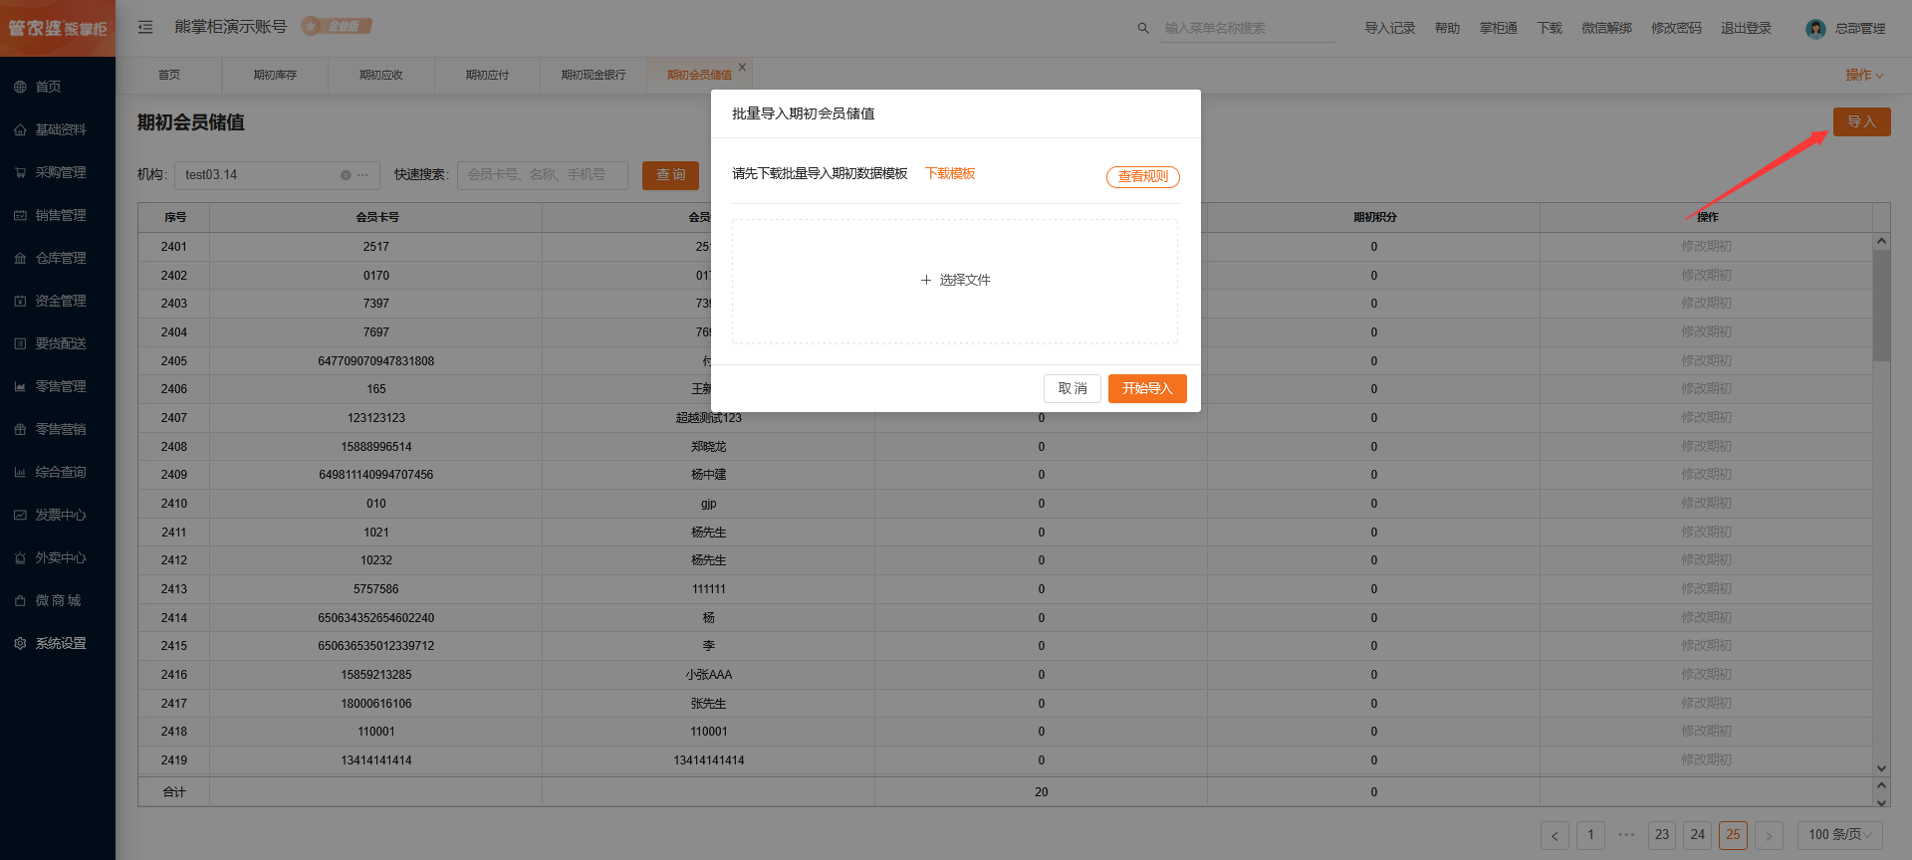
Task: Click the menu name search field
Action: 1249,28
